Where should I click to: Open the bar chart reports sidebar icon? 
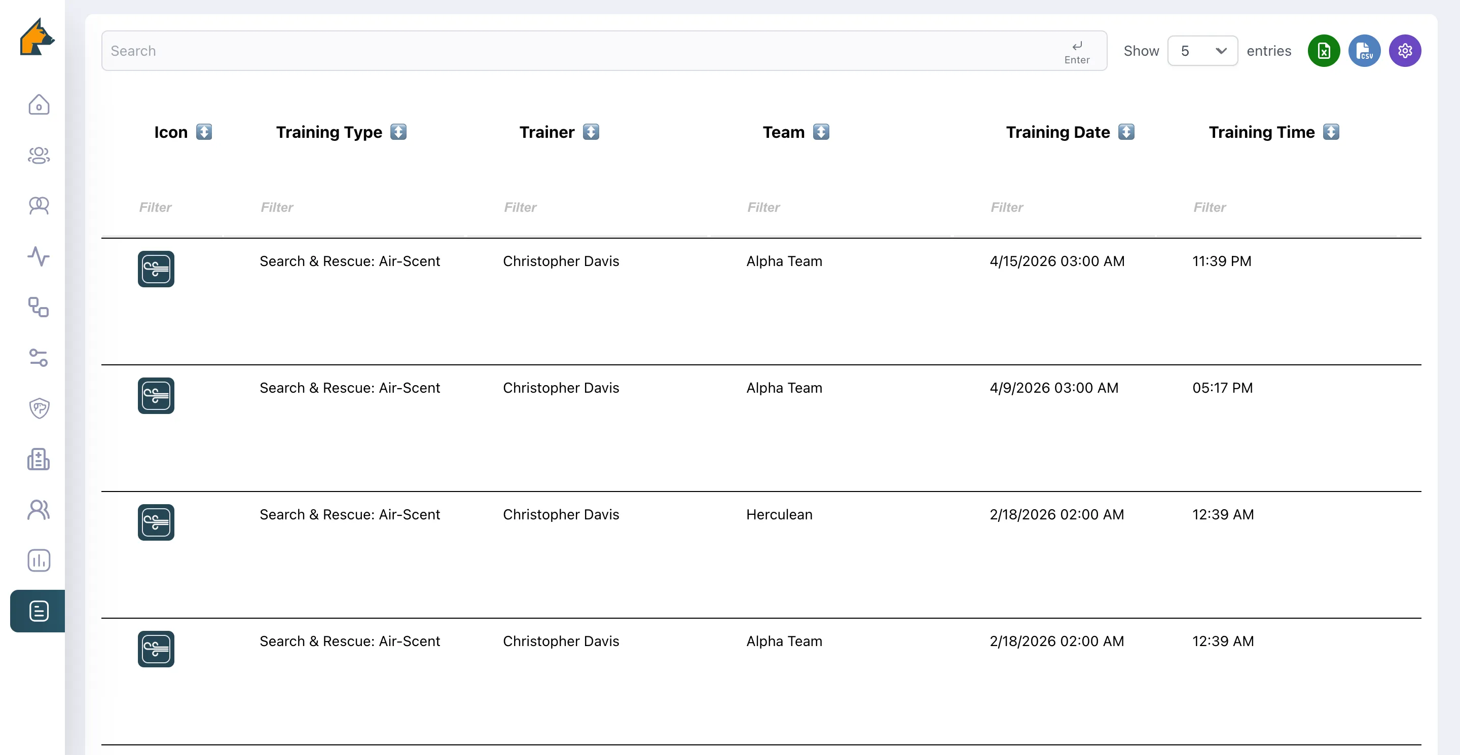pos(39,560)
